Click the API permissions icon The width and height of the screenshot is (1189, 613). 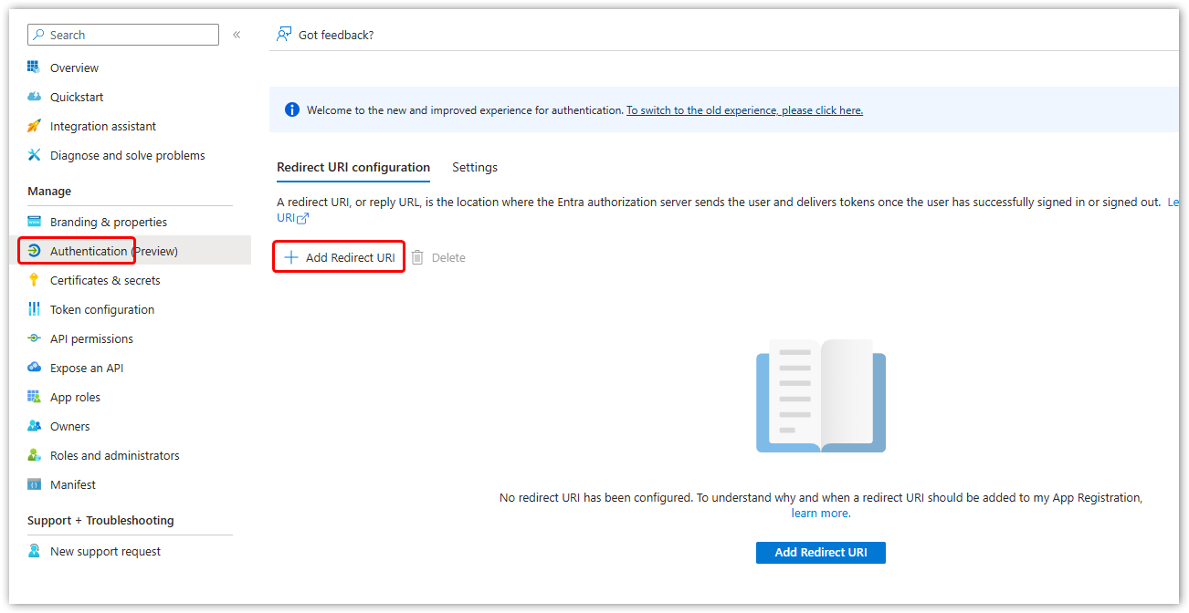point(34,338)
